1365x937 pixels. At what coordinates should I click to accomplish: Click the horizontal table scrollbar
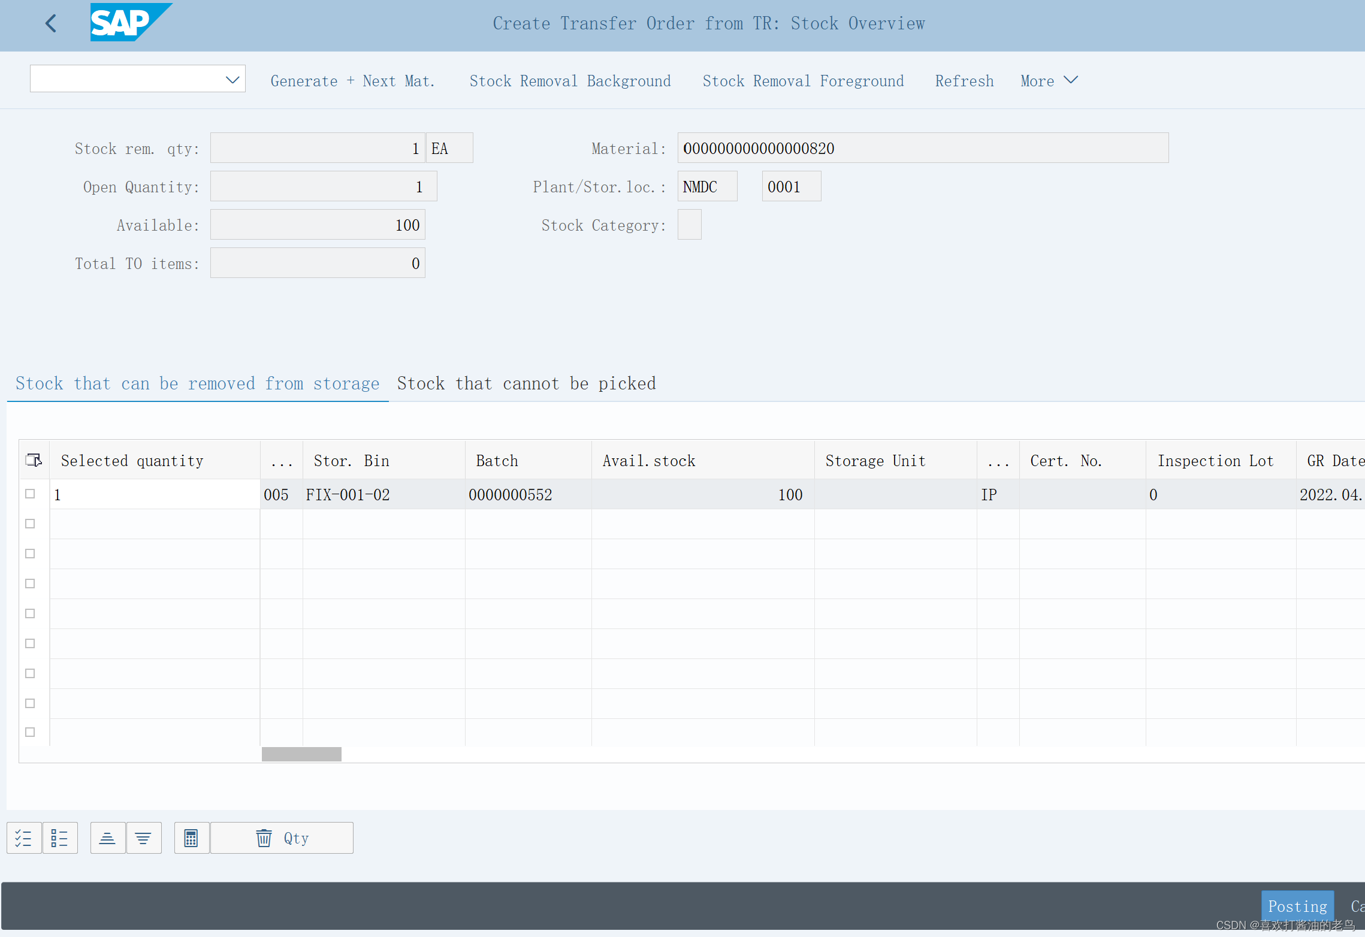click(x=301, y=754)
